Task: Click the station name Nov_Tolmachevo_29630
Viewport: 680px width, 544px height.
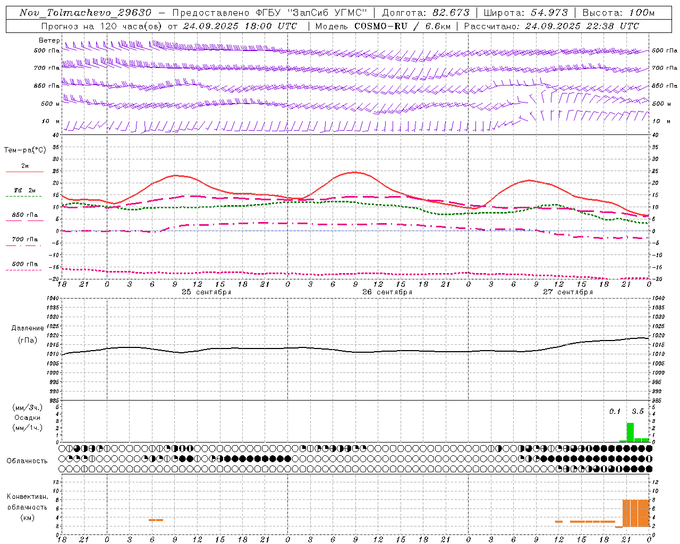Action: click(x=86, y=13)
